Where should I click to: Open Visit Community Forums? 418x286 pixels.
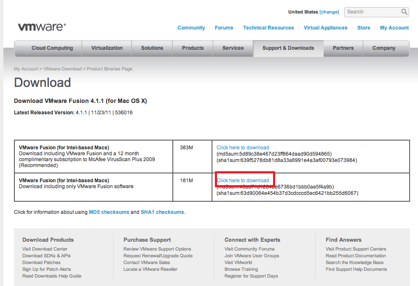click(249, 249)
